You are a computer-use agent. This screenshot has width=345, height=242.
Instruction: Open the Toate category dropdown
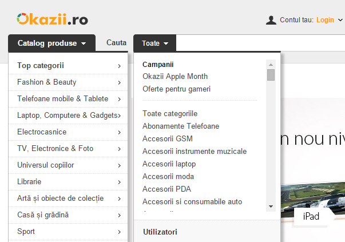point(154,43)
